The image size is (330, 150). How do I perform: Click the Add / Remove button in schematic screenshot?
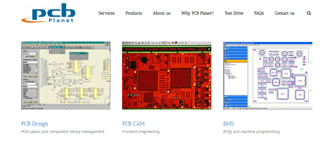tap(30, 56)
